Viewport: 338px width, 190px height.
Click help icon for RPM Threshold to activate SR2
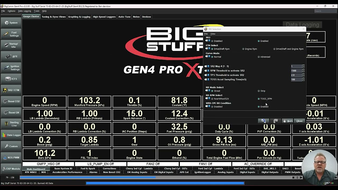(x=209, y=71)
